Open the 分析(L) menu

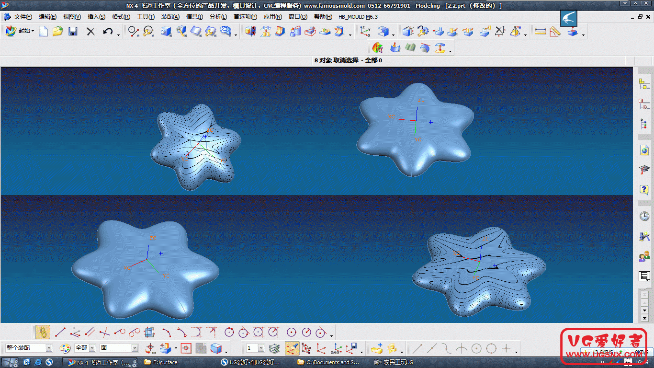(218, 17)
